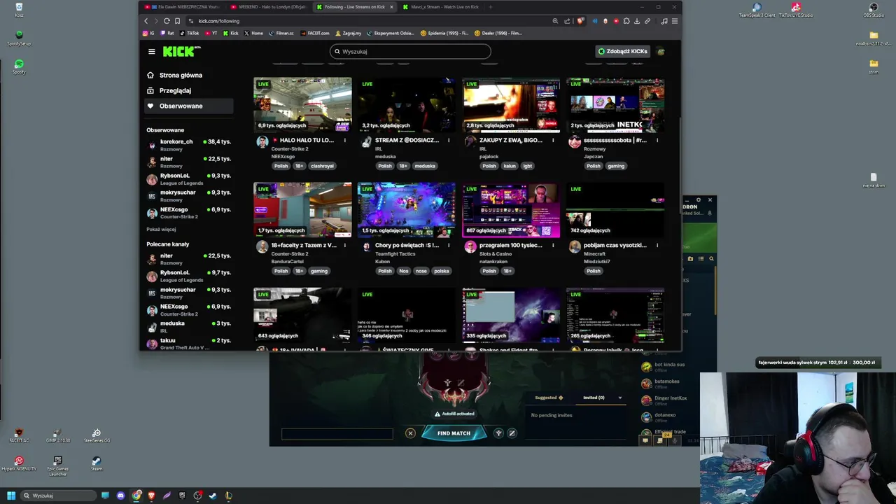This screenshot has height=504, width=896.
Task: Select Obserwowane in Kick sidebar
Action: tap(188, 106)
